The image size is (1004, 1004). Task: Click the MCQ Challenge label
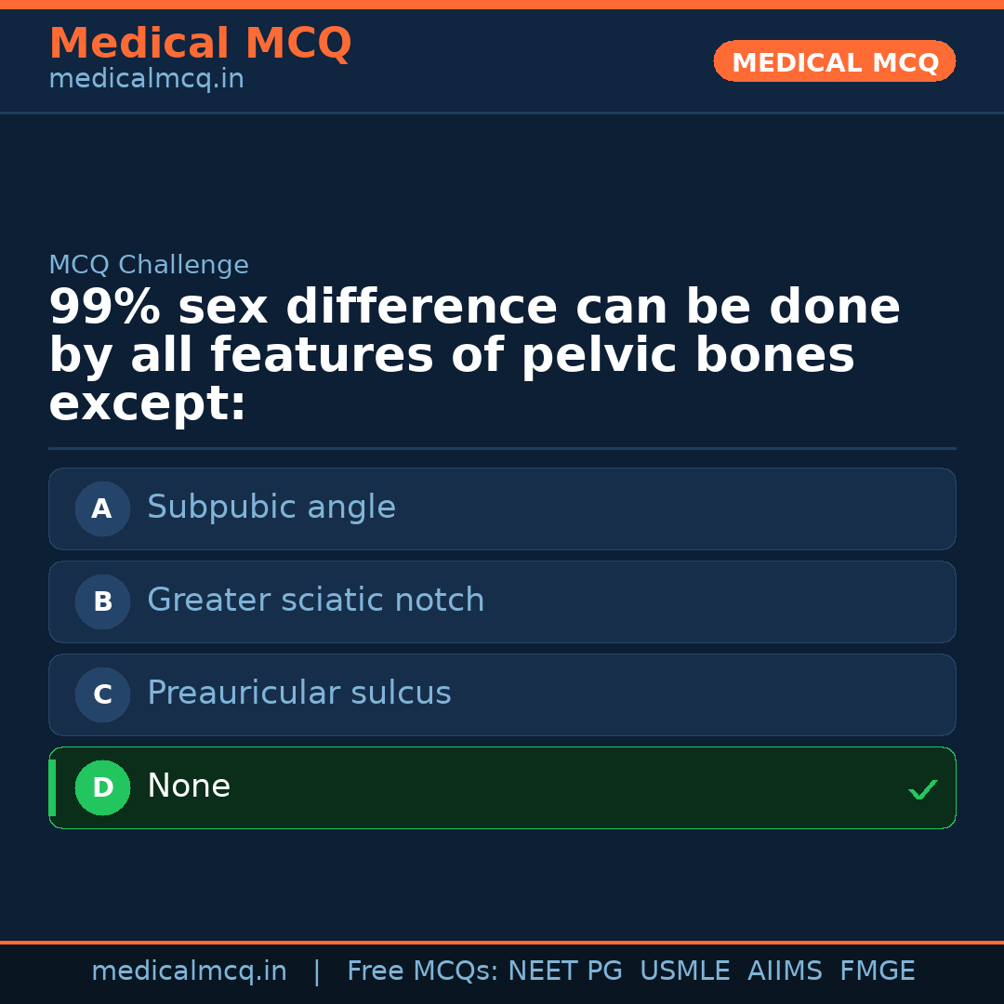pyautogui.click(x=149, y=265)
